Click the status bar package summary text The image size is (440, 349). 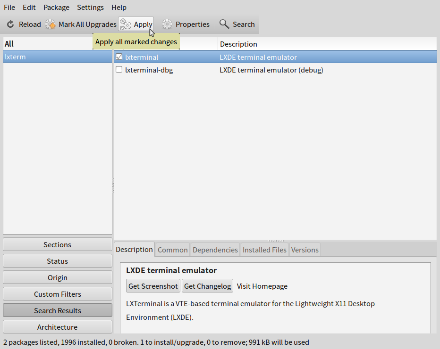(x=156, y=342)
